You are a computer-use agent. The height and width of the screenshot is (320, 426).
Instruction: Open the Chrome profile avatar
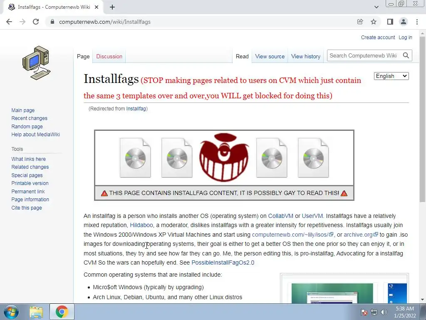pyautogui.click(x=404, y=22)
